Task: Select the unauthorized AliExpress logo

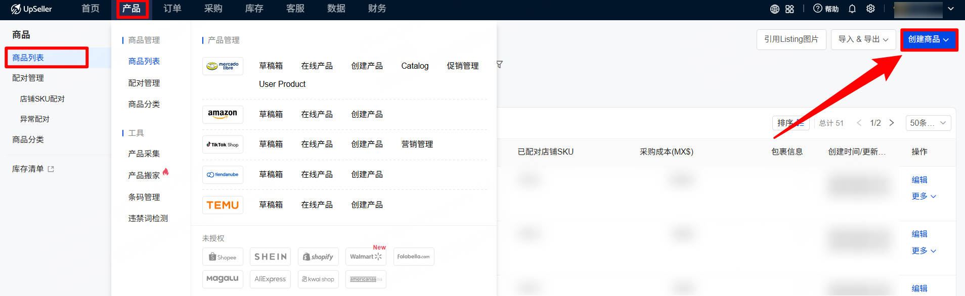Action: click(x=270, y=279)
